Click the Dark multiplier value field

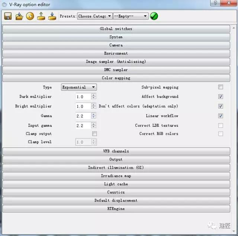(83, 97)
